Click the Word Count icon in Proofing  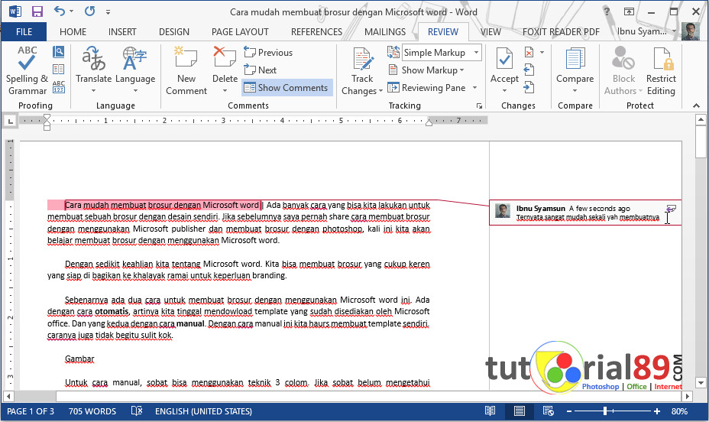click(59, 86)
